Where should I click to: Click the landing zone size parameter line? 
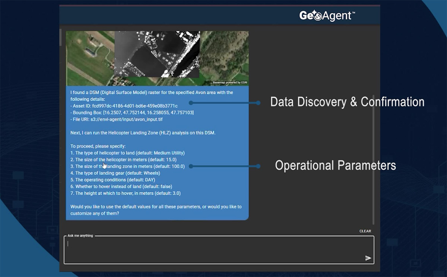pos(127,166)
